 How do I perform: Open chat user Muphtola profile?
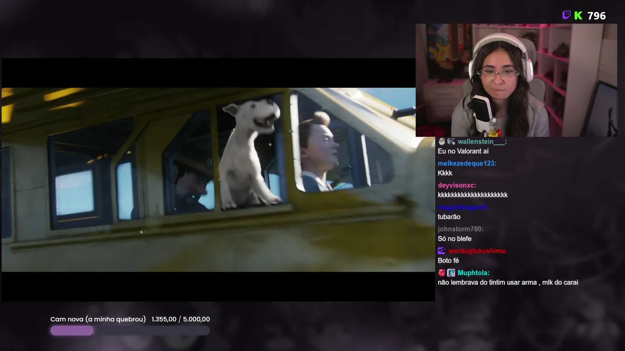pos(473,273)
